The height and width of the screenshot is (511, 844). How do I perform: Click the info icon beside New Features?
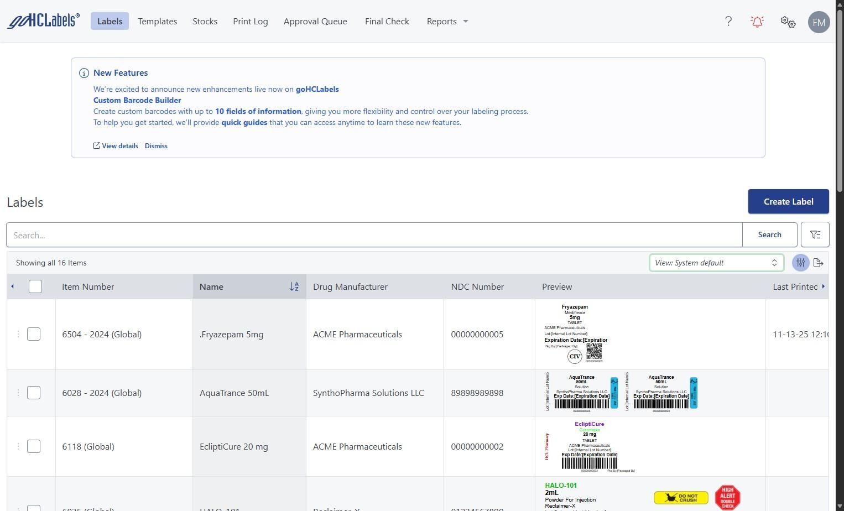pyautogui.click(x=84, y=73)
